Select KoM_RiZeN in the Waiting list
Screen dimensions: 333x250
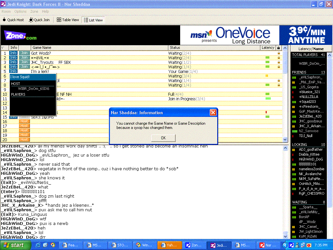coord(308,236)
